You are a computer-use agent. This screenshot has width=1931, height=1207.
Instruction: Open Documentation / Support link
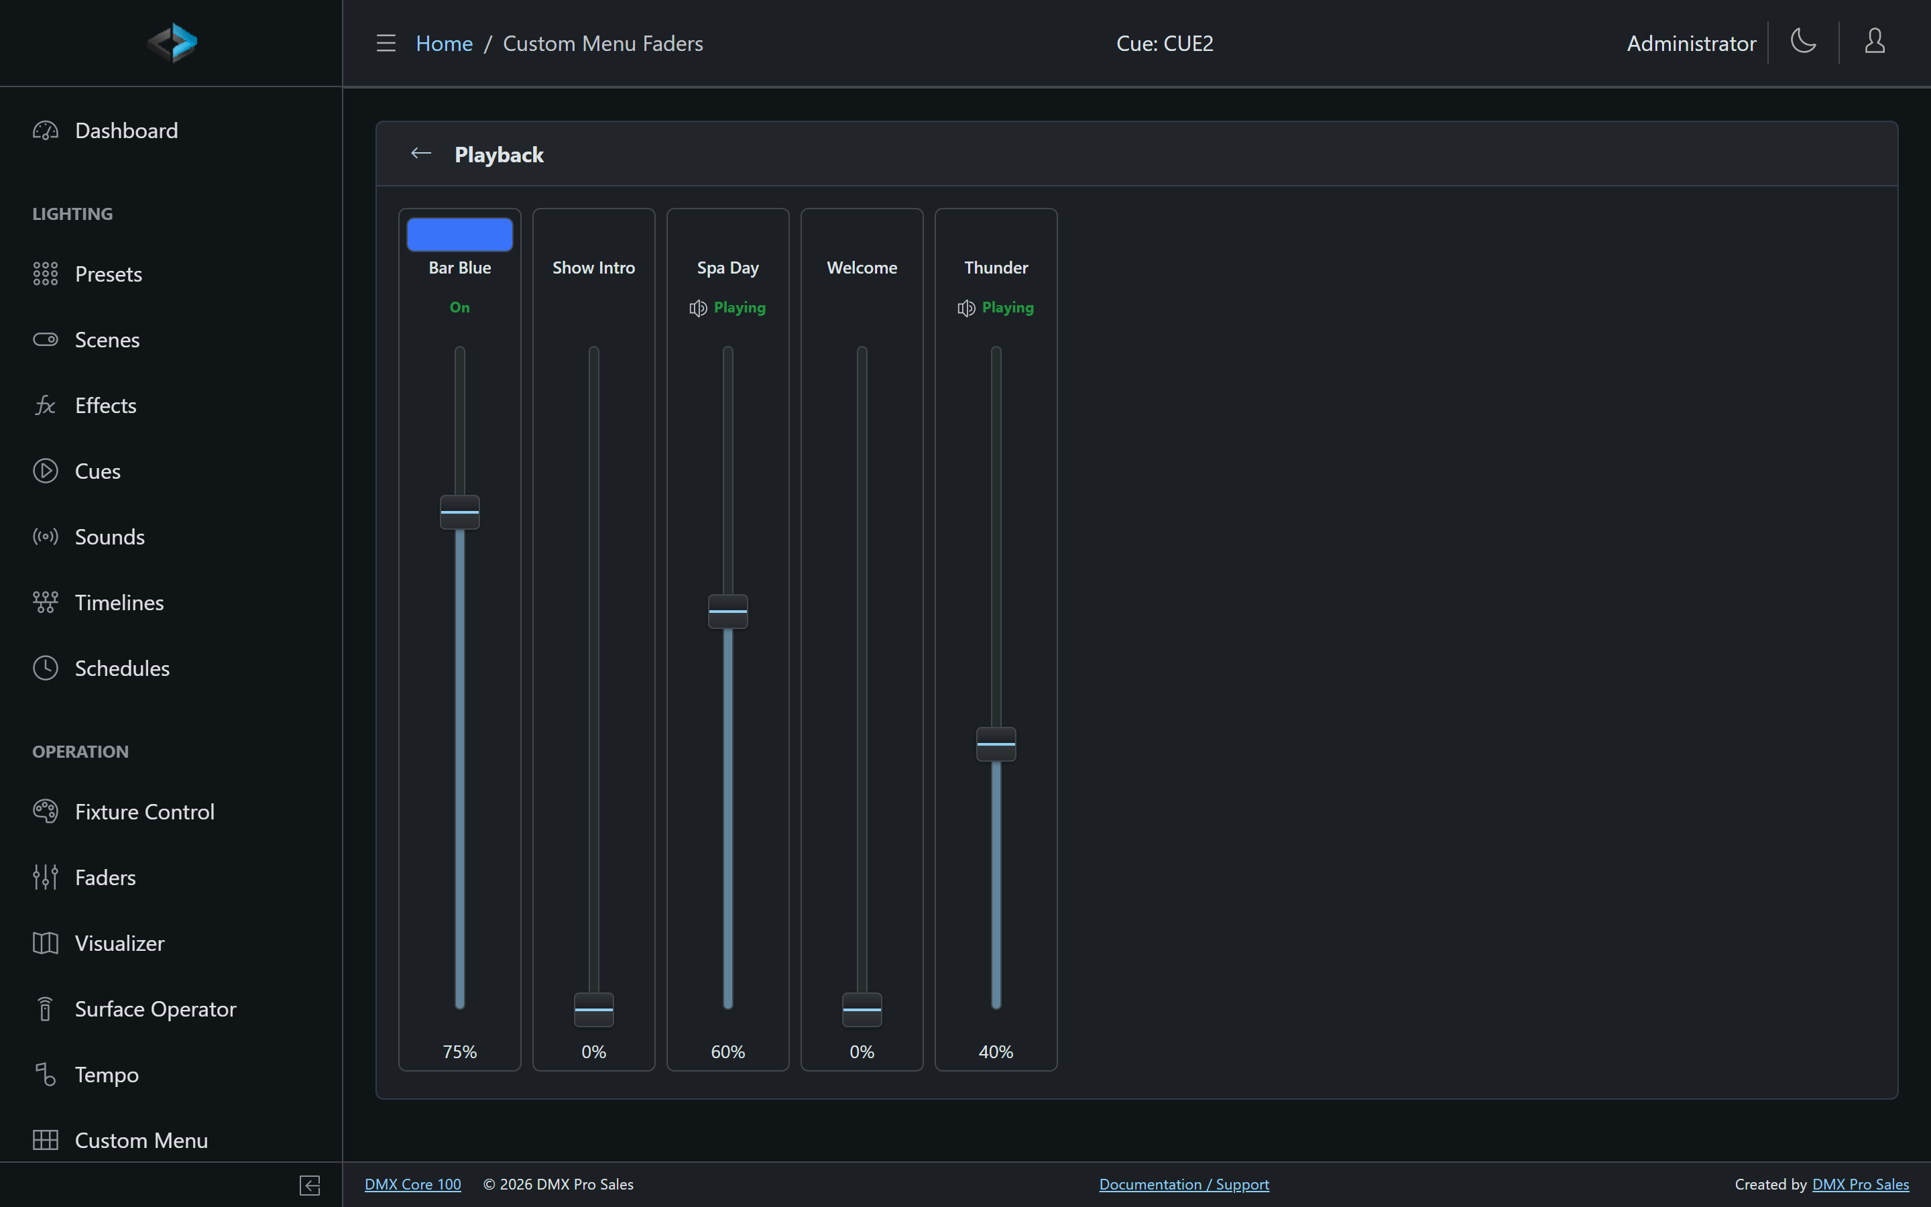1184,1185
